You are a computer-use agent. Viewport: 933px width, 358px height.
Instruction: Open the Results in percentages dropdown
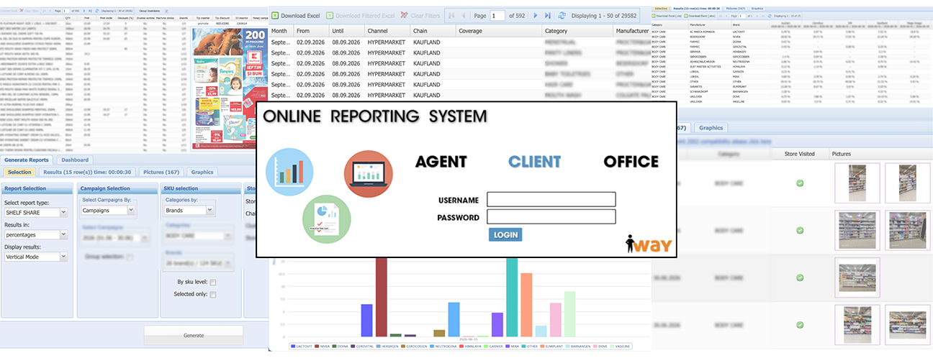(35, 234)
